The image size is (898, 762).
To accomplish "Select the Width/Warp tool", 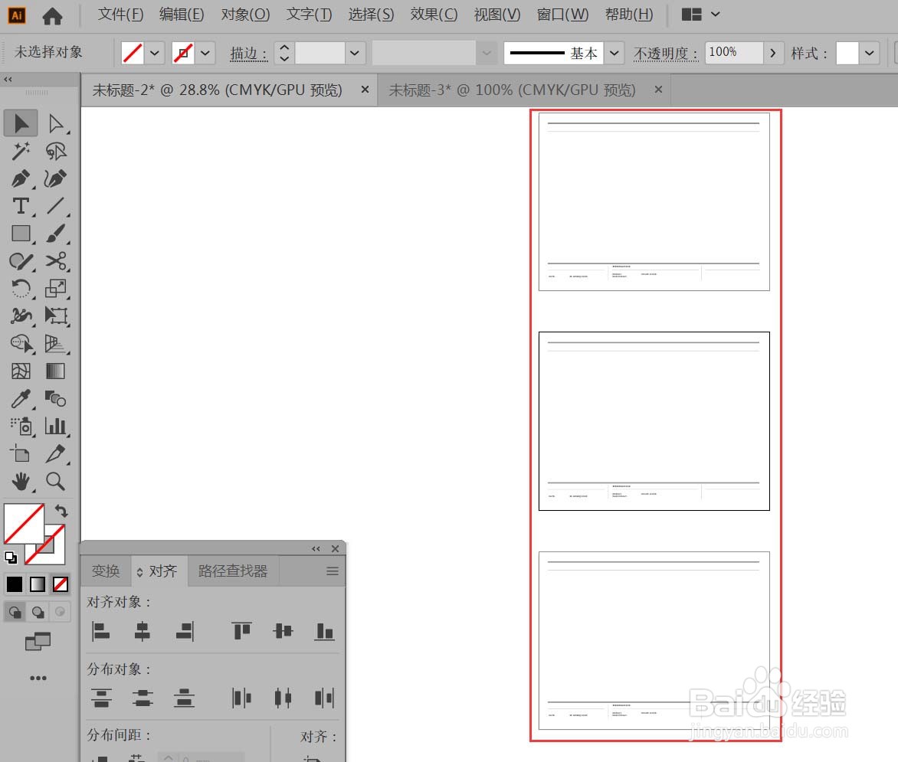I will 21,316.
